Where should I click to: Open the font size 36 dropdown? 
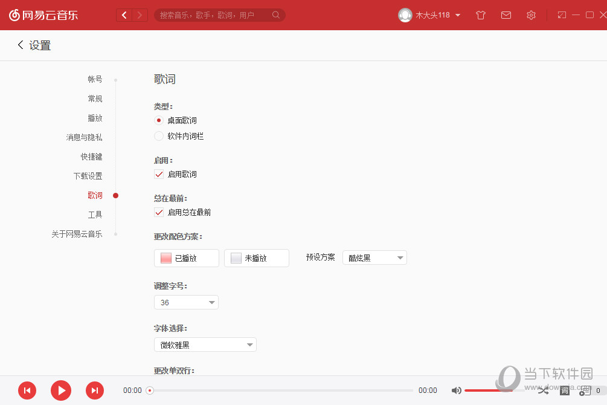186,302
